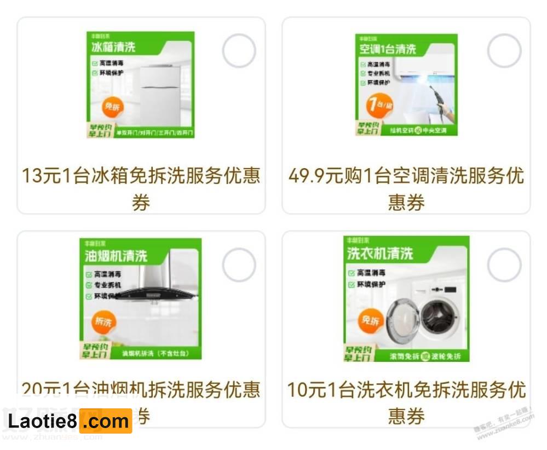Click the 13元1台冰箱免拆洗服务优惠券 title
547x450 pixels.
141,189
